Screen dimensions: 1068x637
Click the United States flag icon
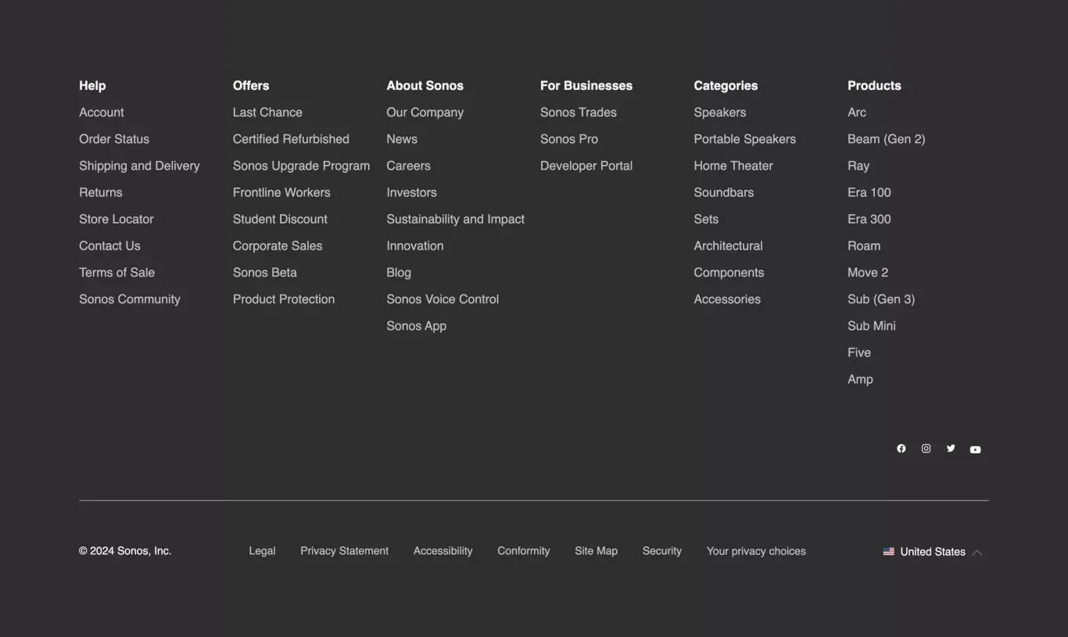(x=889, y=552)
